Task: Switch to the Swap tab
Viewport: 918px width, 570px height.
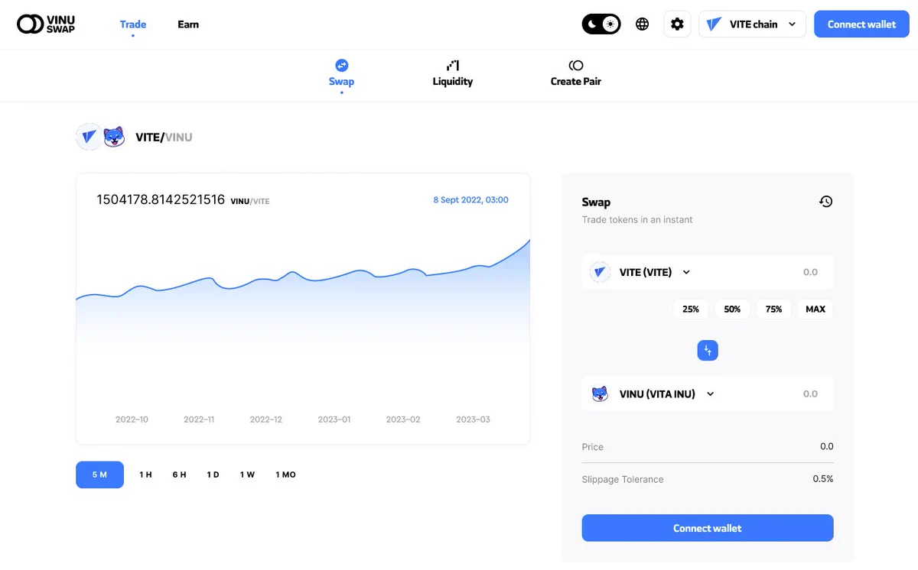Action: click(x=341, y=73)
